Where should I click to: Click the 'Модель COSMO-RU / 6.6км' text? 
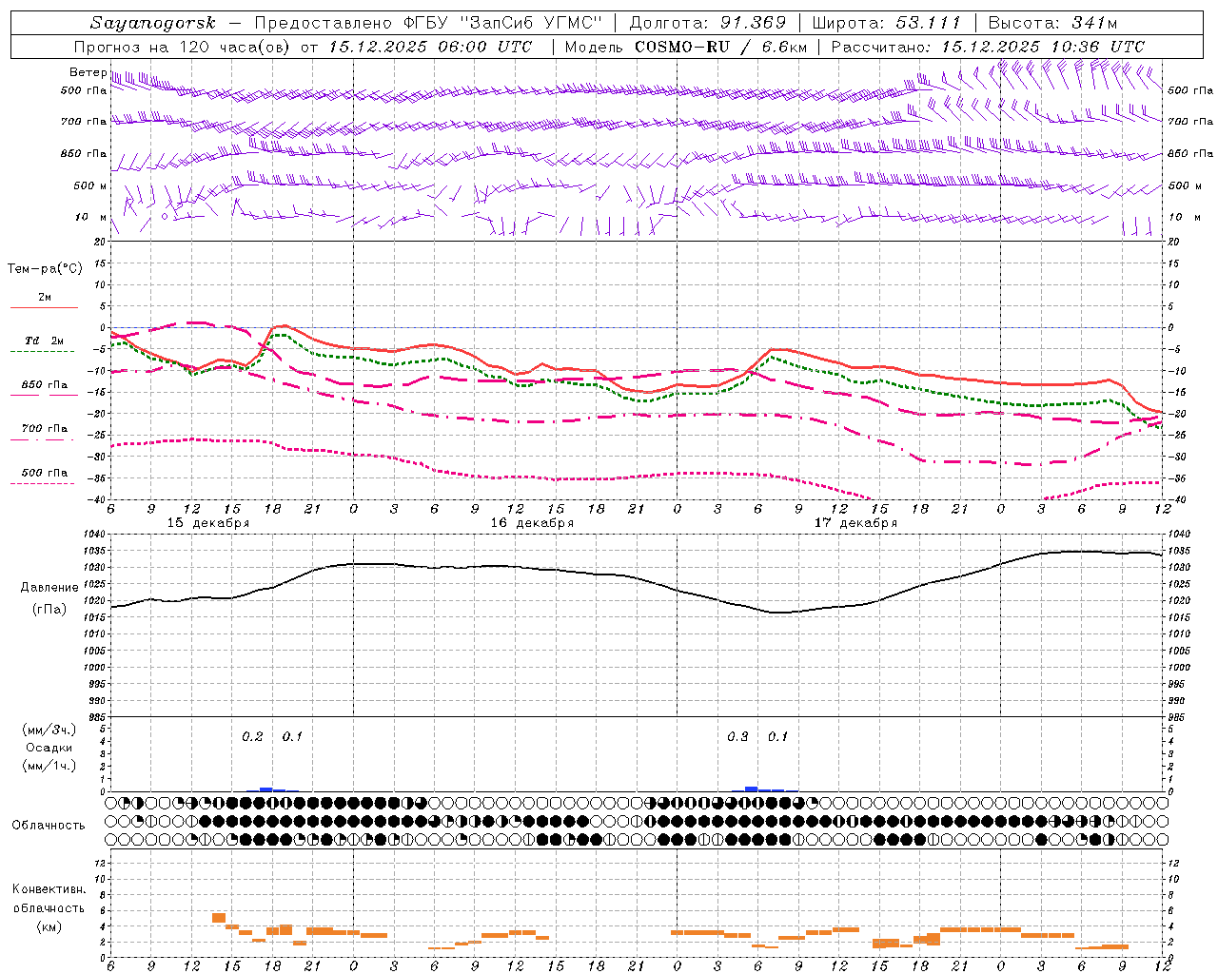tap(686, 47)
